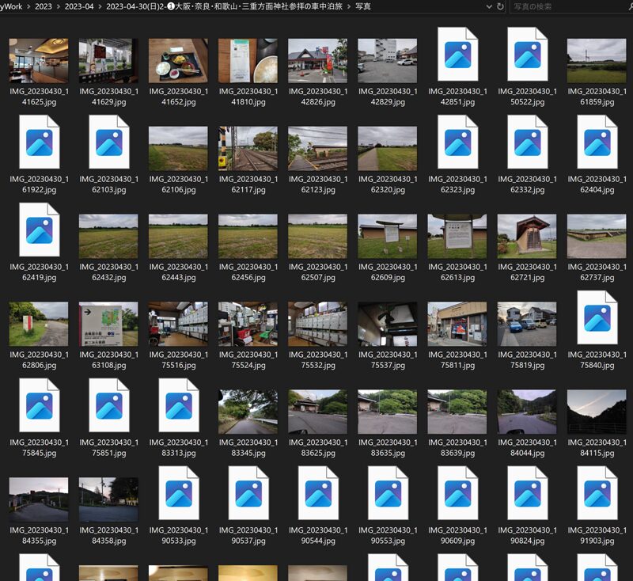The height and width of the screenshot is (581, 633).
Task: Select the image file icon IMG_20230430_162103.jpg
Action: (x=109, y=142)
